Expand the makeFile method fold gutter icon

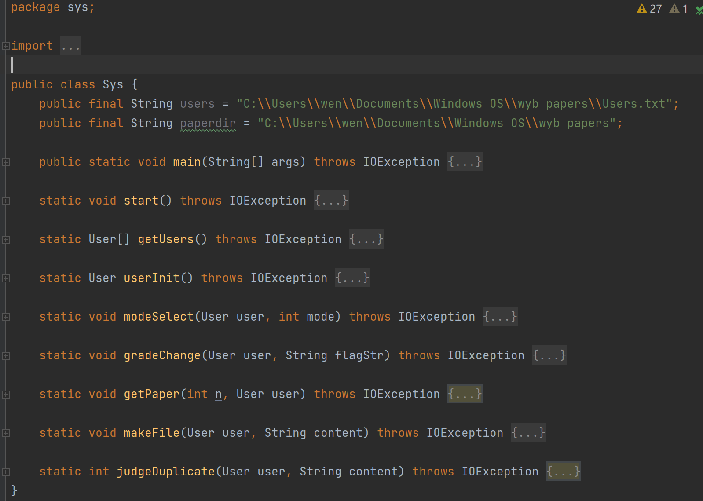pyautogui.click(x=6, y=433)
